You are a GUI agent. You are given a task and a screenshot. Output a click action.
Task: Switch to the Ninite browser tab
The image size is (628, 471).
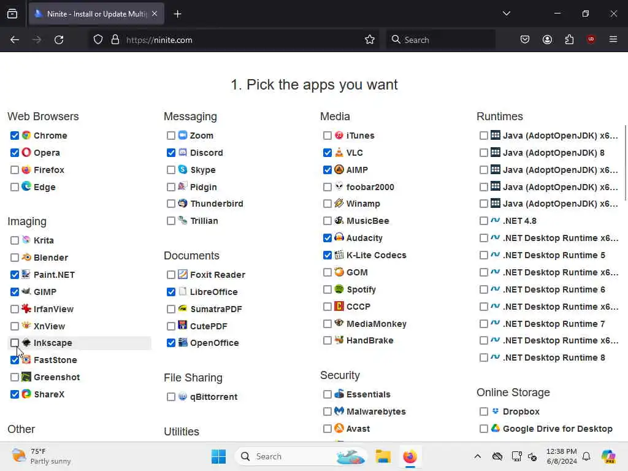tap(92, 13)
